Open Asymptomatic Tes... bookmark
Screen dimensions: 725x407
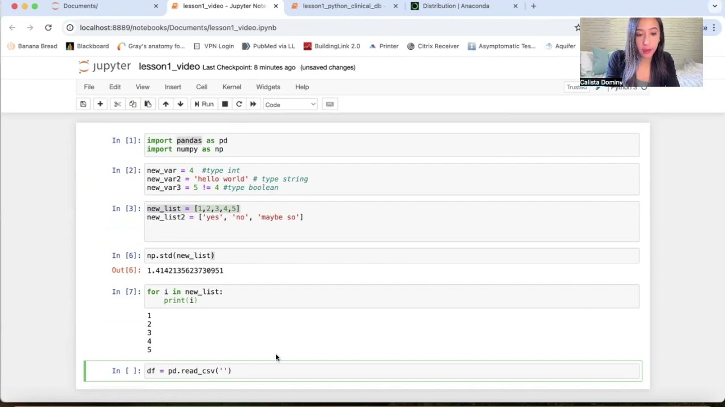[502, 46]
